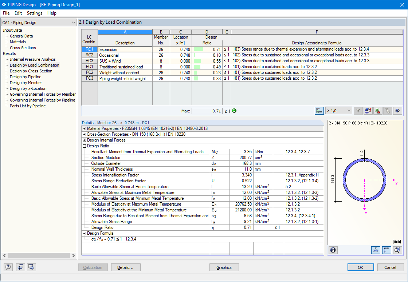Viewport: 408px width, 282px height.
Task: Click the Stress Intensification Factor row
Action: point(203,175)
